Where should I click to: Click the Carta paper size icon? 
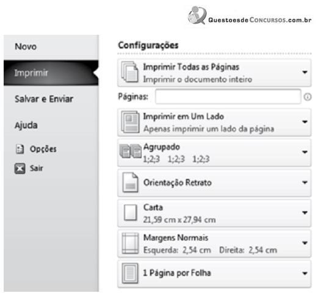[130, 212]
